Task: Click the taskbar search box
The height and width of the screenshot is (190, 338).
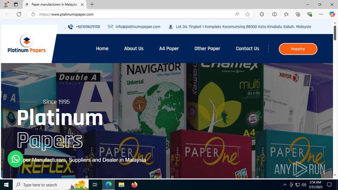Action: coord(51,185)
